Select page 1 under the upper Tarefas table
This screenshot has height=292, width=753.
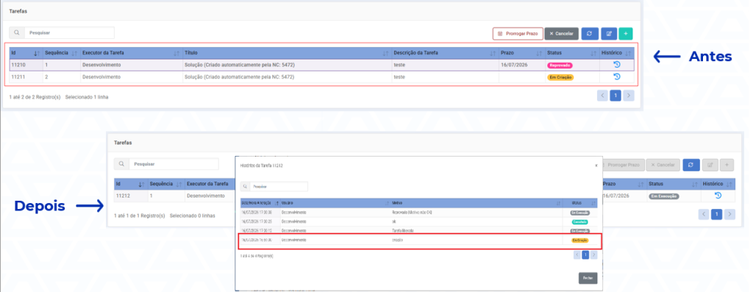pos(615,96)
